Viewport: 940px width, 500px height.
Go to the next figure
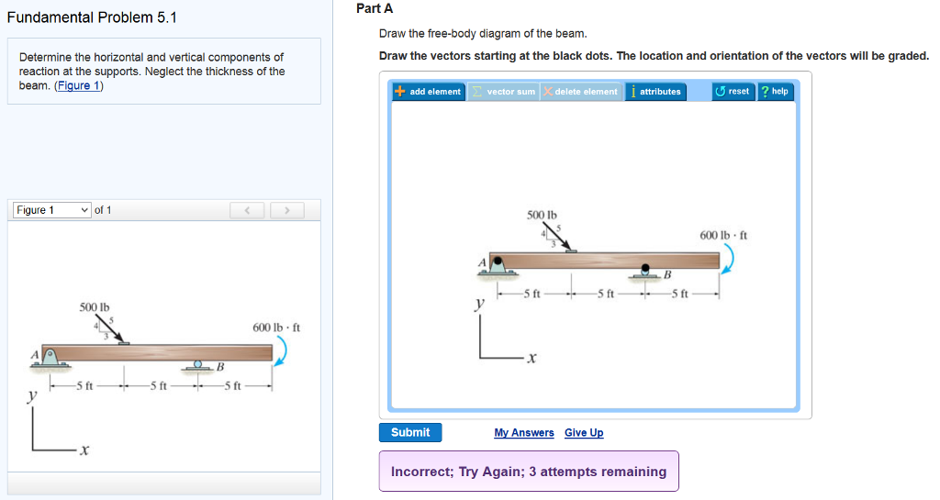(286, 210)
